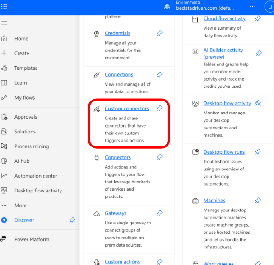Pin Machines to the navigation
The image size is (274, 265).
point(258,200)
